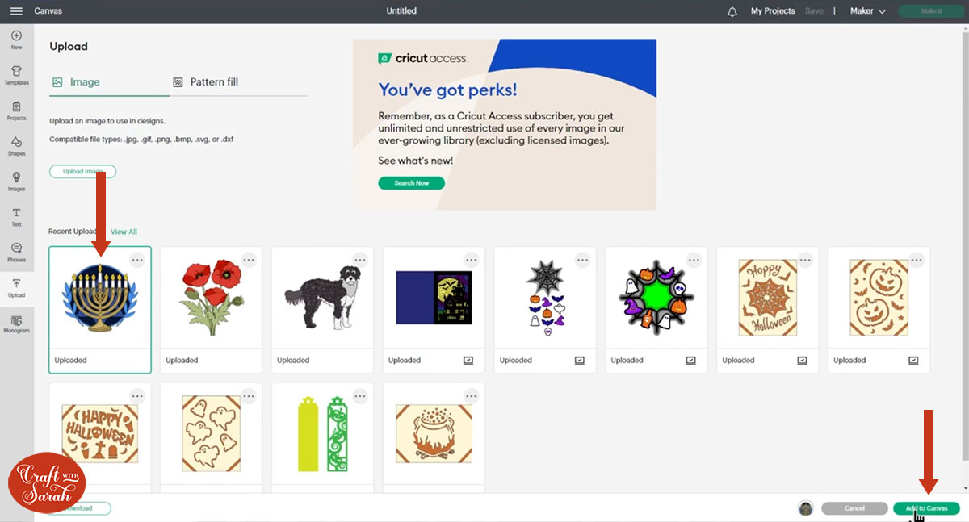Viewport: 969px width, 522px height.
Task: Open options for green Halloween wreath
Action: coord(694,260)
